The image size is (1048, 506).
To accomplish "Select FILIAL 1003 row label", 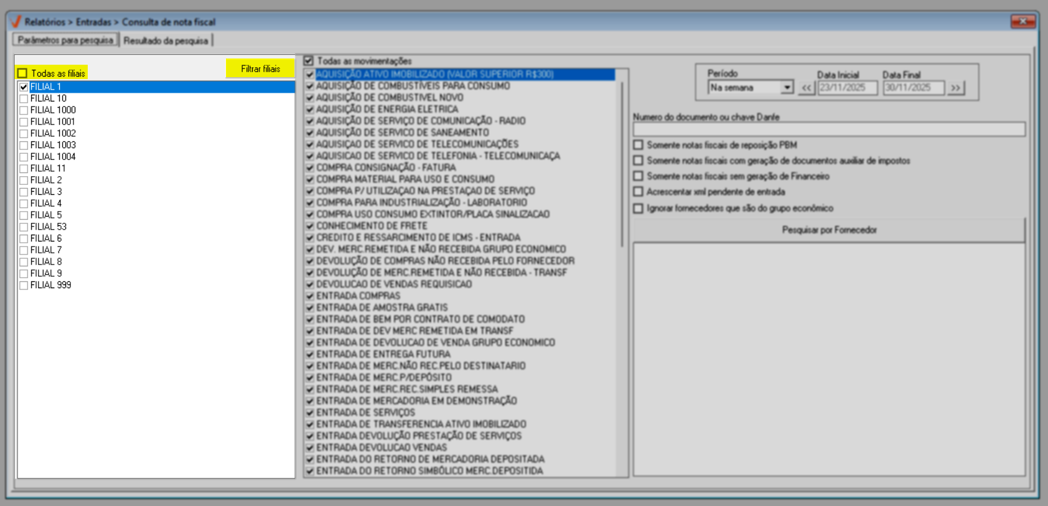I will point(53,145).
